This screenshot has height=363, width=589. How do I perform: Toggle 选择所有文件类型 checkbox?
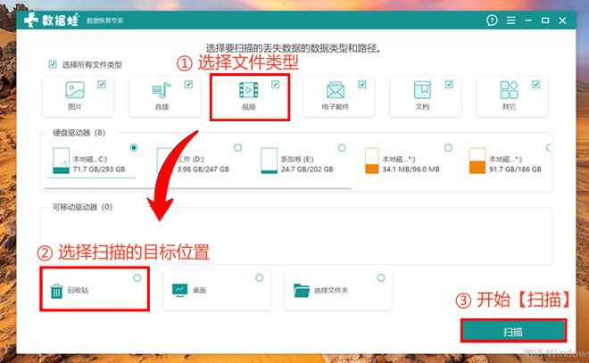coord(53,64)
